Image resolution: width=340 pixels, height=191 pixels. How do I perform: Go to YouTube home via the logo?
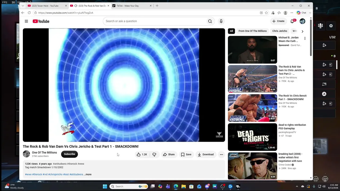point(41,21)
